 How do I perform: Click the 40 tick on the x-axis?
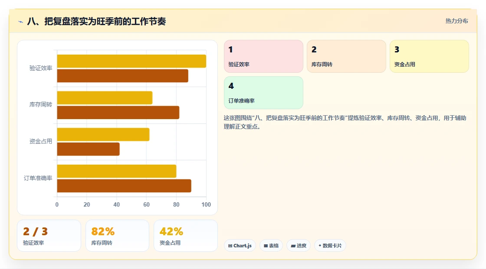tap(117, 204)
